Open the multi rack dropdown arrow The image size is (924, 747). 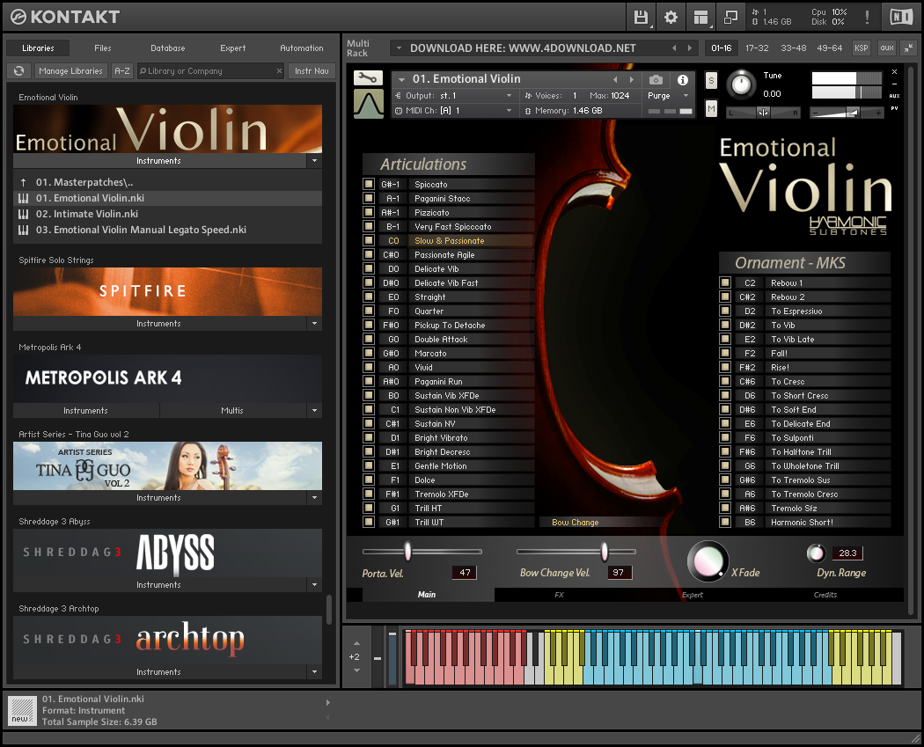coord(399,48)
